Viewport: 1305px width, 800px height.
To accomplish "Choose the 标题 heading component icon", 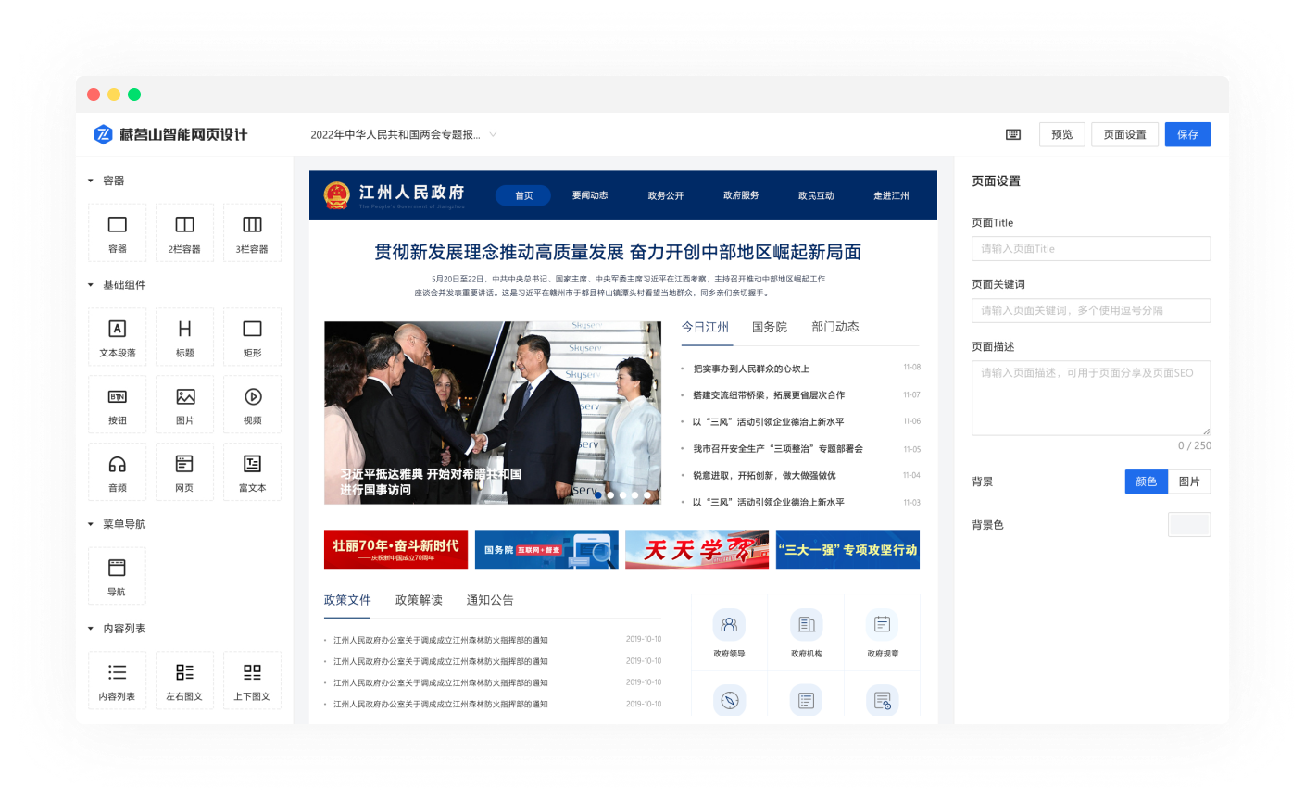I will [x=184, y=337].
